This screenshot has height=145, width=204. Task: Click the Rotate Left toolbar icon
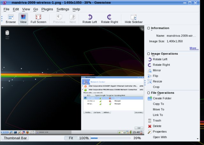[90, 19]
